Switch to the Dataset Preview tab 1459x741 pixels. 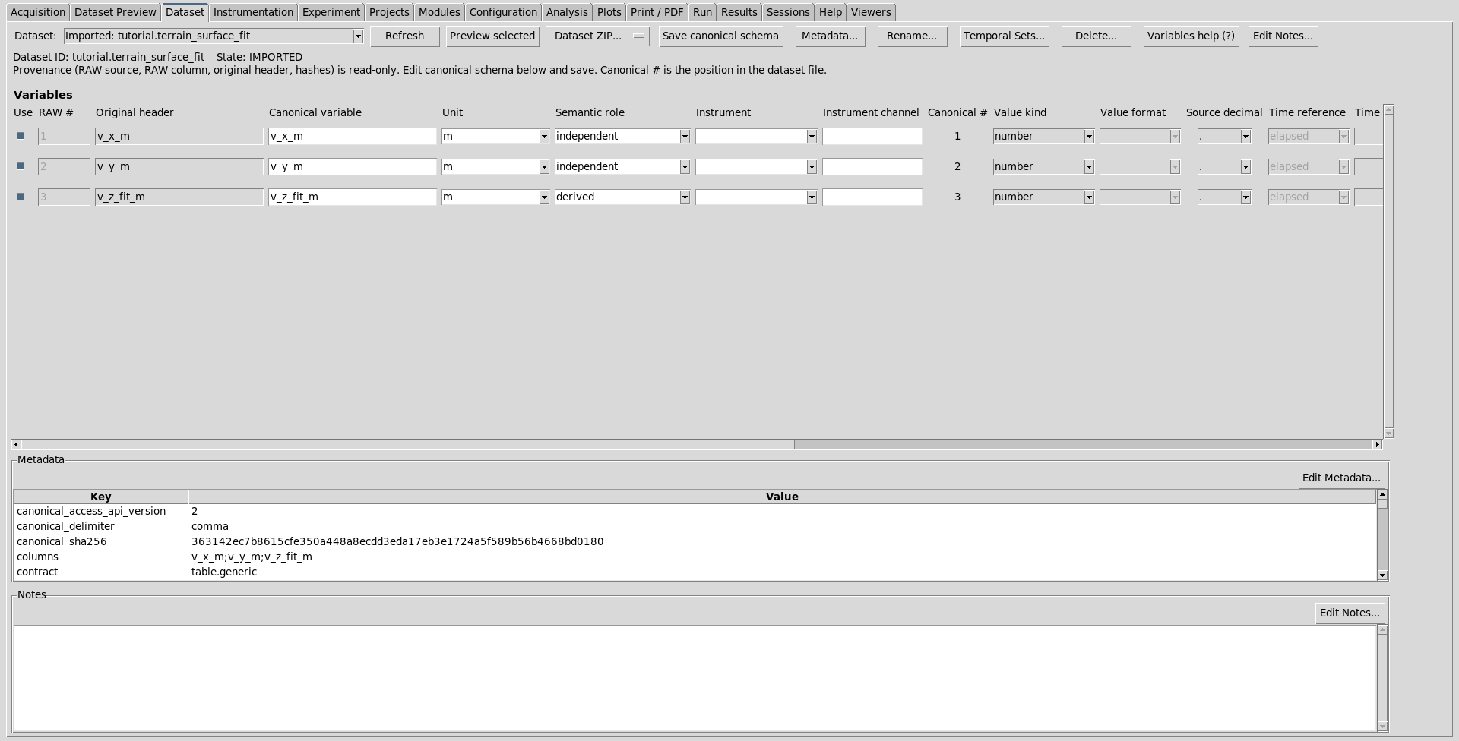[x=116, y=12]
